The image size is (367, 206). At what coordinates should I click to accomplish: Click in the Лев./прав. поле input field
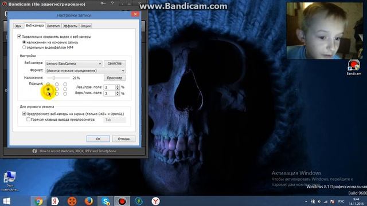pyautogui.click(x=110, y=87)
